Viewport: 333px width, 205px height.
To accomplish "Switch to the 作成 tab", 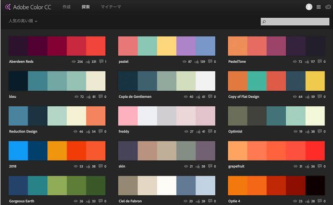I will tap(67, 7).
